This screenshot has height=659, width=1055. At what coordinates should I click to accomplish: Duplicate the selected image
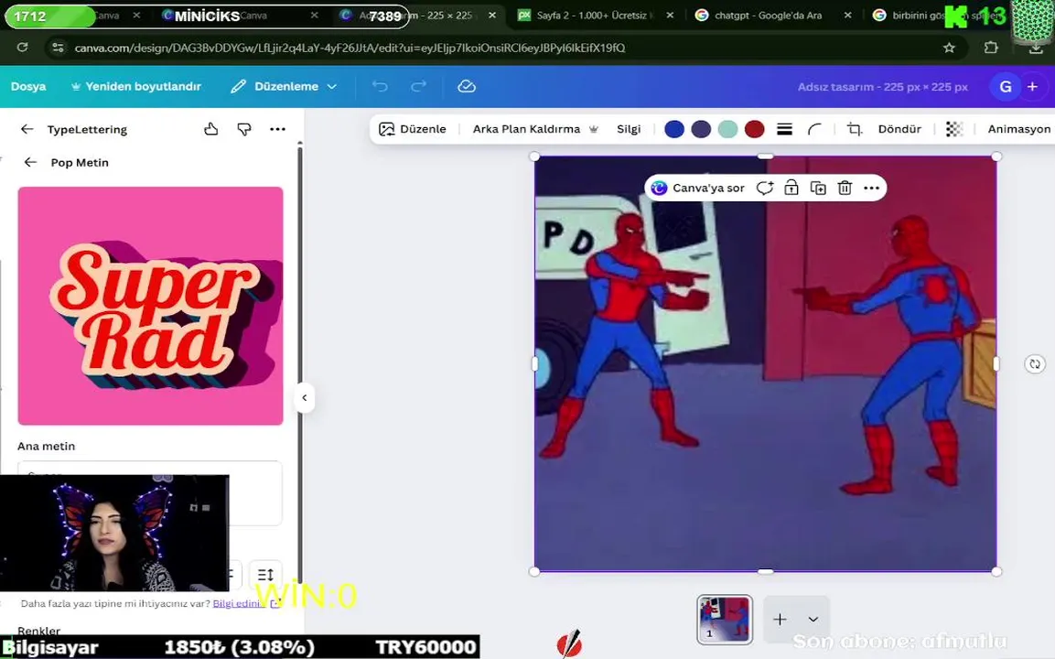[818, 188]
